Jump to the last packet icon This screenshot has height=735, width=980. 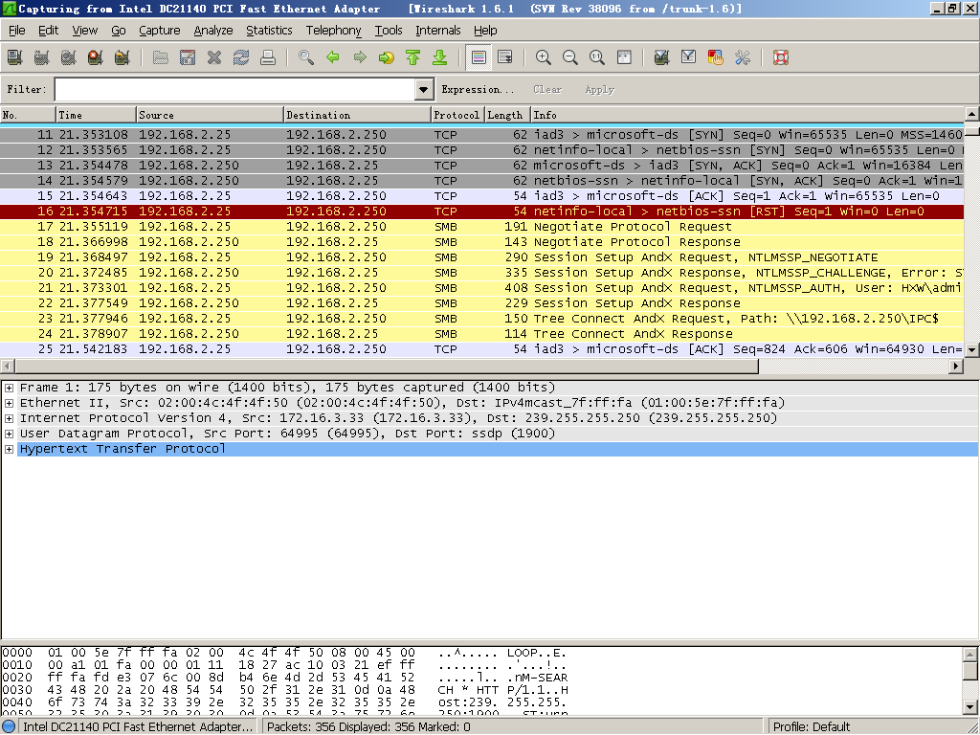[440, 57]
